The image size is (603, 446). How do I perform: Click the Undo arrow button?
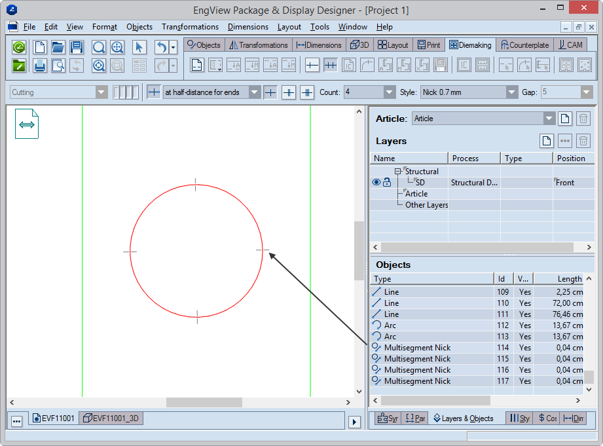coord(161,47)
